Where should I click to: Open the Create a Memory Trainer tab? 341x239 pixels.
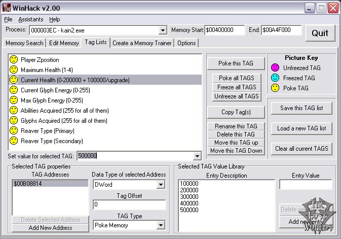(x=142, y=43)
